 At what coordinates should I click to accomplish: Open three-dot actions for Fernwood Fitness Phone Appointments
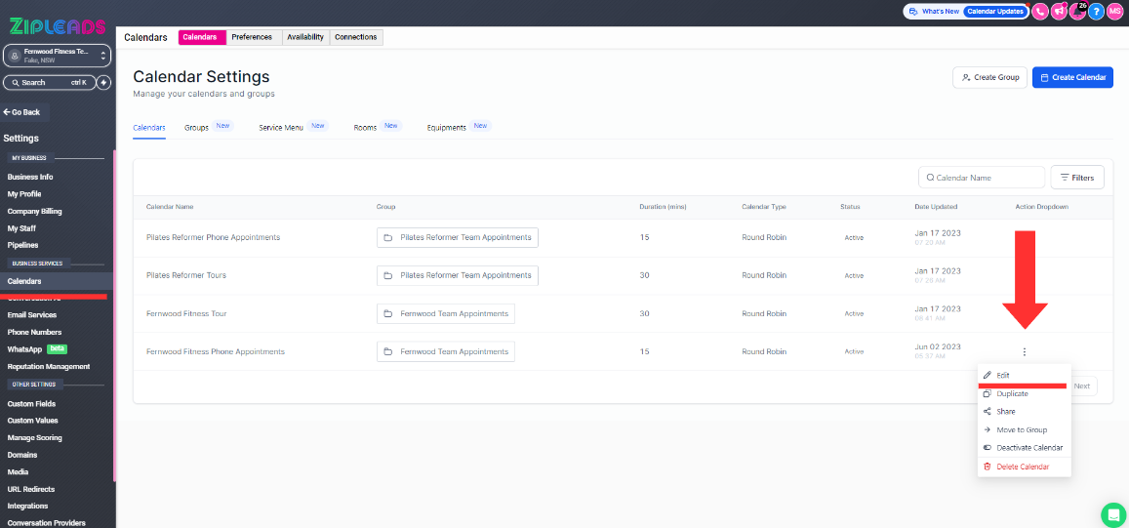coord(1024,351)
